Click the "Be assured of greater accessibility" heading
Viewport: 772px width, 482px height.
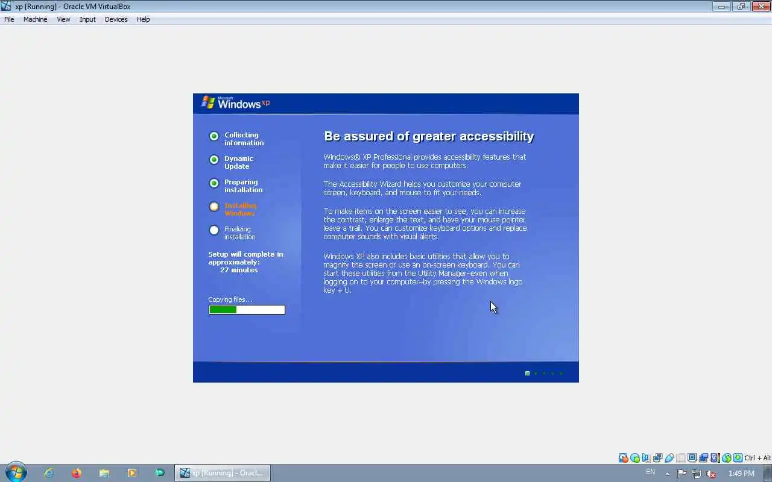(429, 136)
